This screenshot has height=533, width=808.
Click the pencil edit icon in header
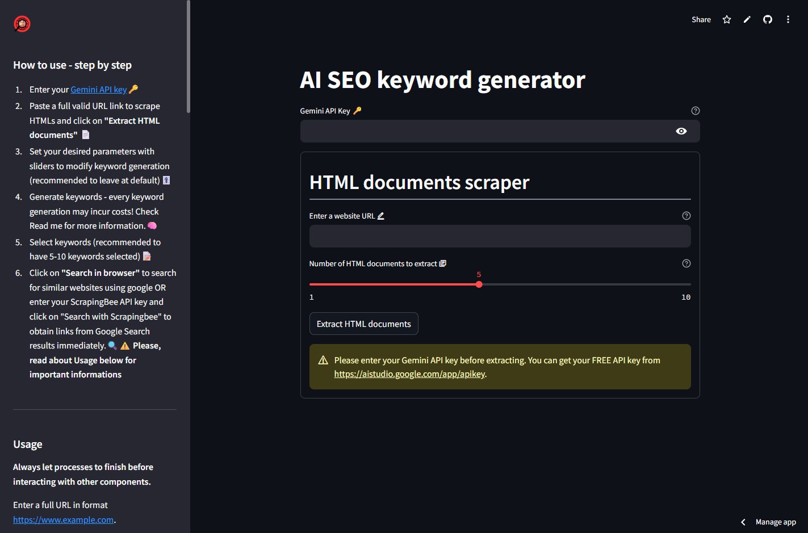click(x=747, y=20)
